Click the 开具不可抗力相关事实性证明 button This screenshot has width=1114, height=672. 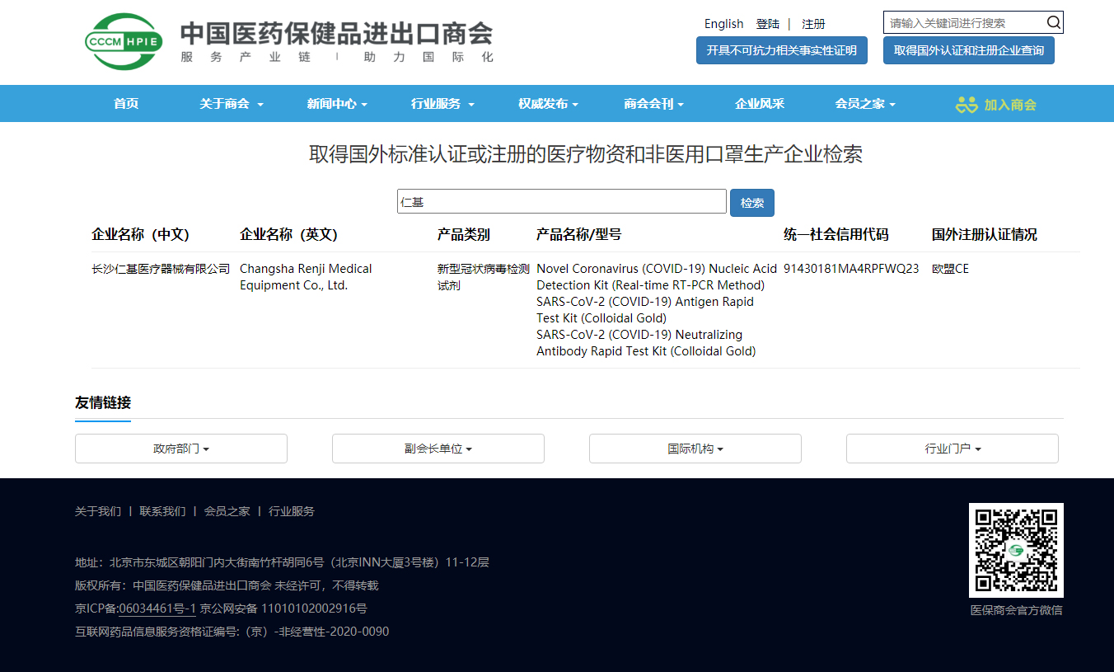[781, 50]
